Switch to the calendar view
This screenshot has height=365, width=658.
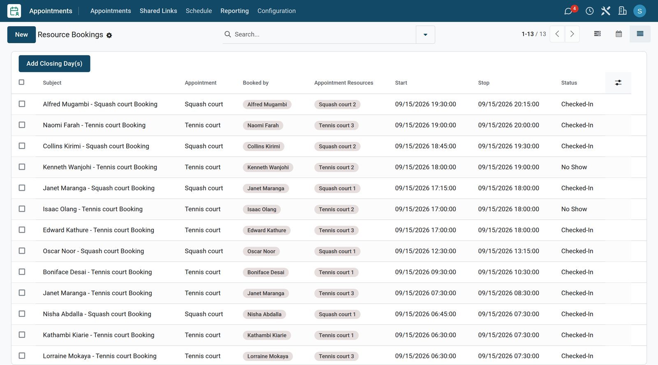(619, 34)
